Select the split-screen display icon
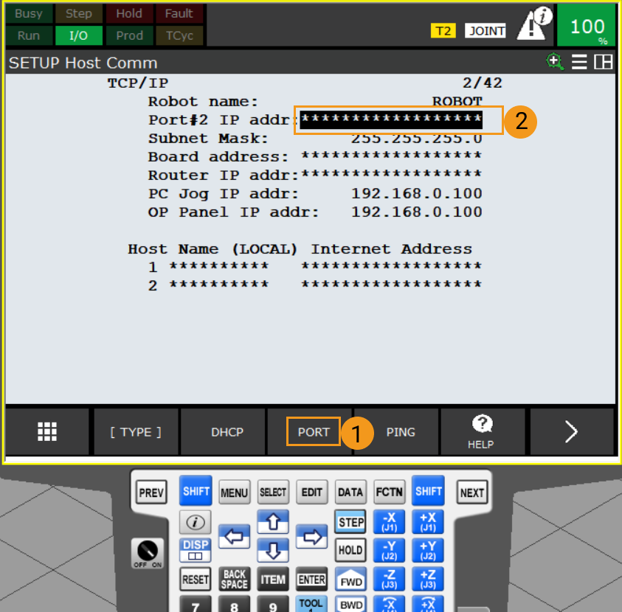Viewport: 622px width, 612px height. click(x=603, y=62)
